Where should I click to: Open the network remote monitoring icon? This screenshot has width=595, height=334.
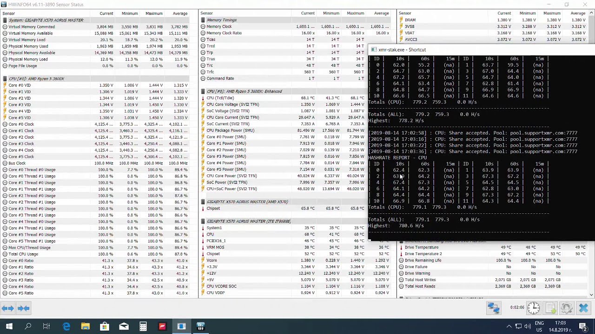[x=493, y=308]
